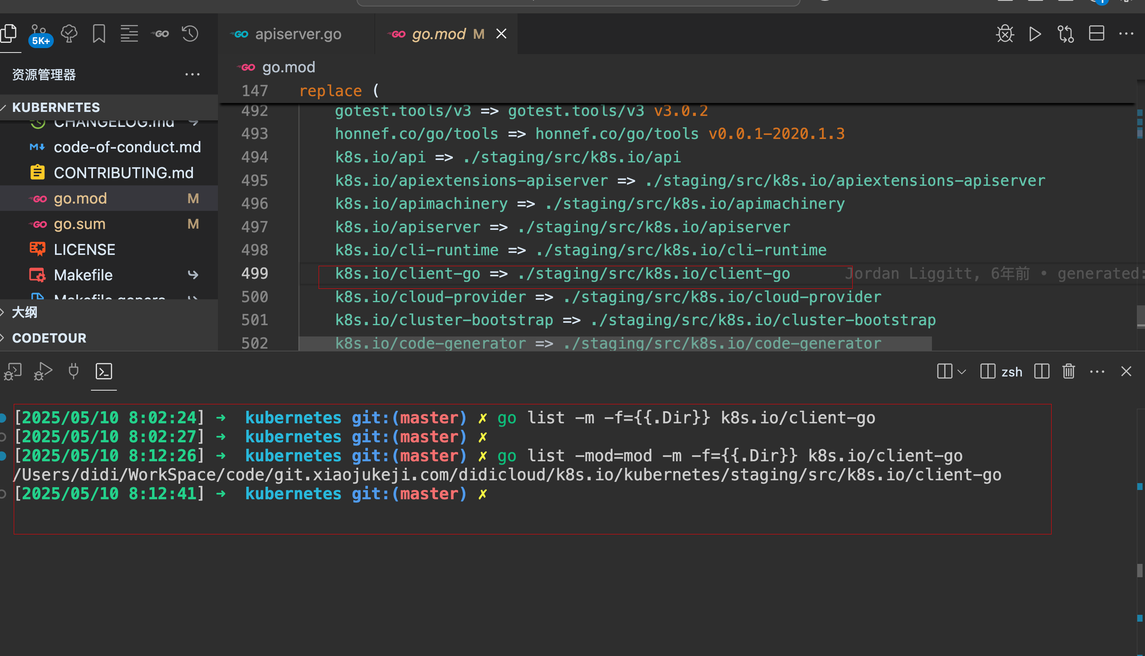The image size is (1145, 656).
Task: Open the debug console panel tab icon
Action: click(43, 372)
